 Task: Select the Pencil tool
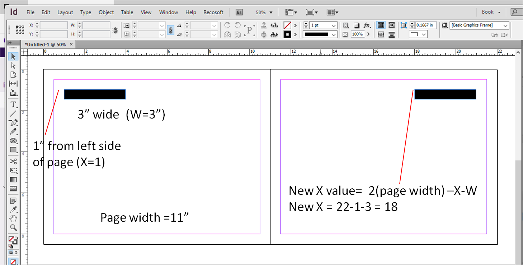click(x=13, y=132)
